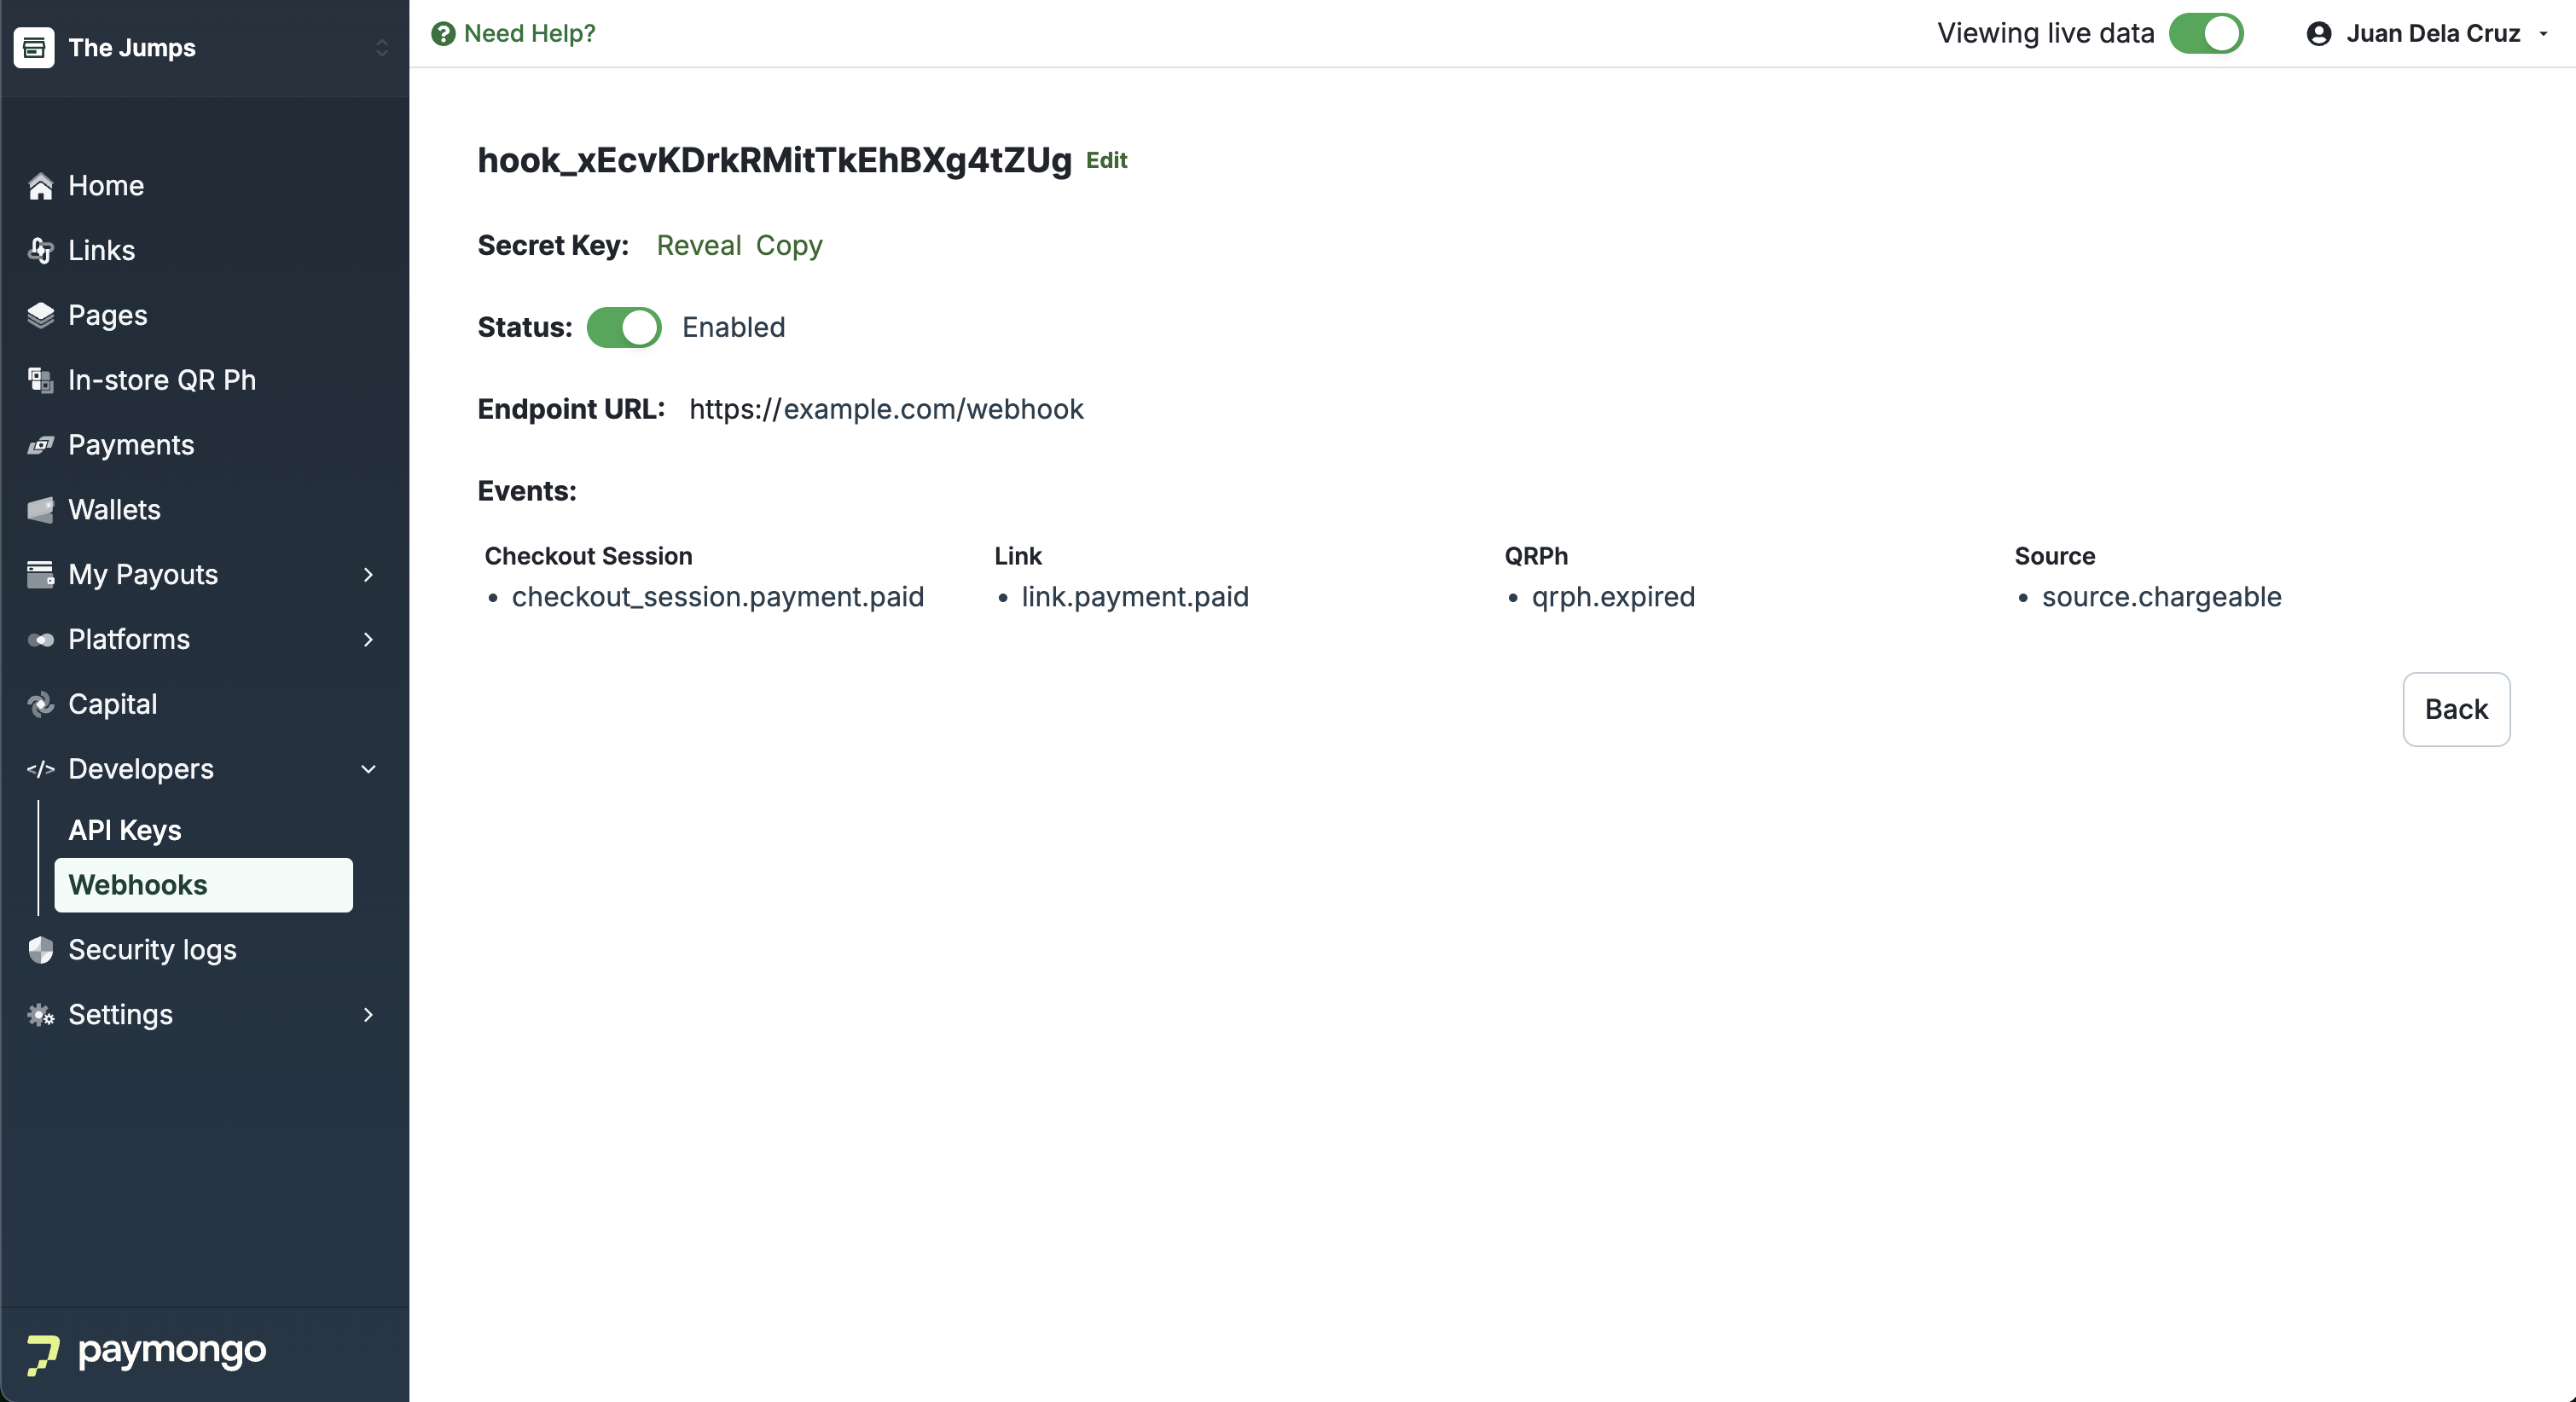This screenshot has height=1402, width=2576.
Task: Click link.payment.paid event
Action: 1135,597
